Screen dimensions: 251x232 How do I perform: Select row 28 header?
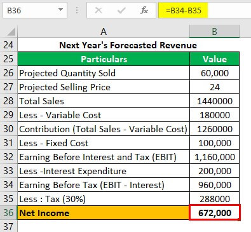tap(8, 101)
